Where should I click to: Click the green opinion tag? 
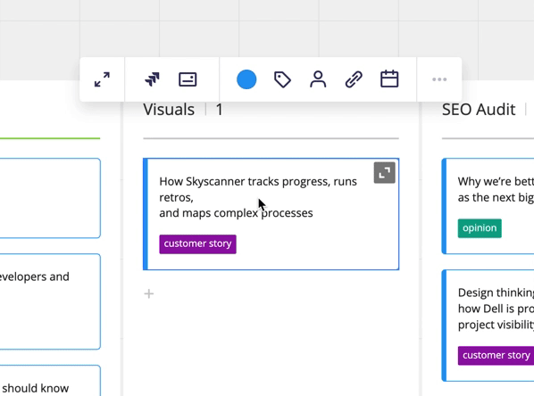pyautogui.click(x=480, y=228)
